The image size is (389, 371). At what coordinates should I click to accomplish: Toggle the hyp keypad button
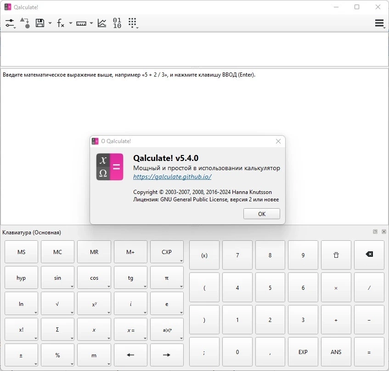(x=21, y=277)
